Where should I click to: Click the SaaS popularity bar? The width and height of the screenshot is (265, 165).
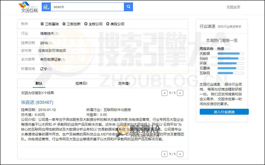coord(231,58)
